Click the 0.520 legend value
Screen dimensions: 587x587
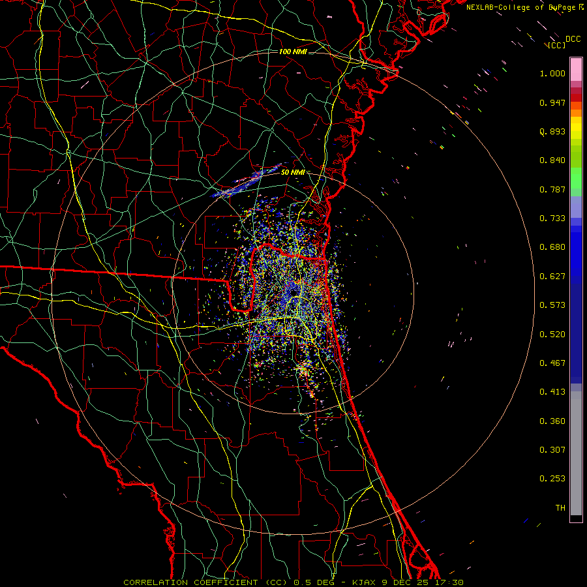point(552,335)
